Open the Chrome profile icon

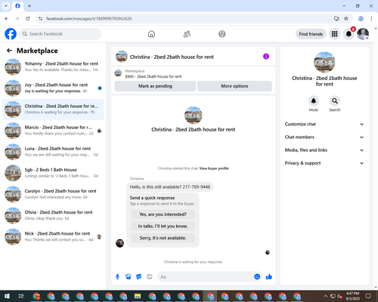click(x=361, y=19)
